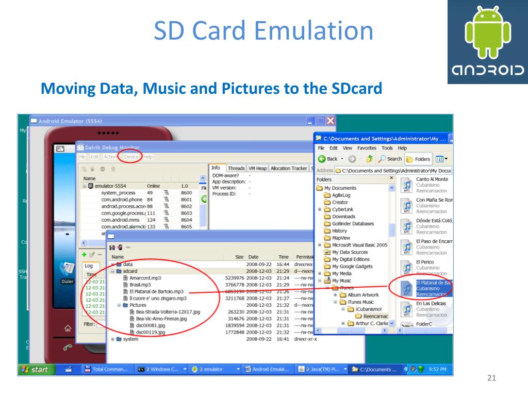Screen dimensions: 528x396
Task: Click the push file onto device icon
Action: [120, 247]
